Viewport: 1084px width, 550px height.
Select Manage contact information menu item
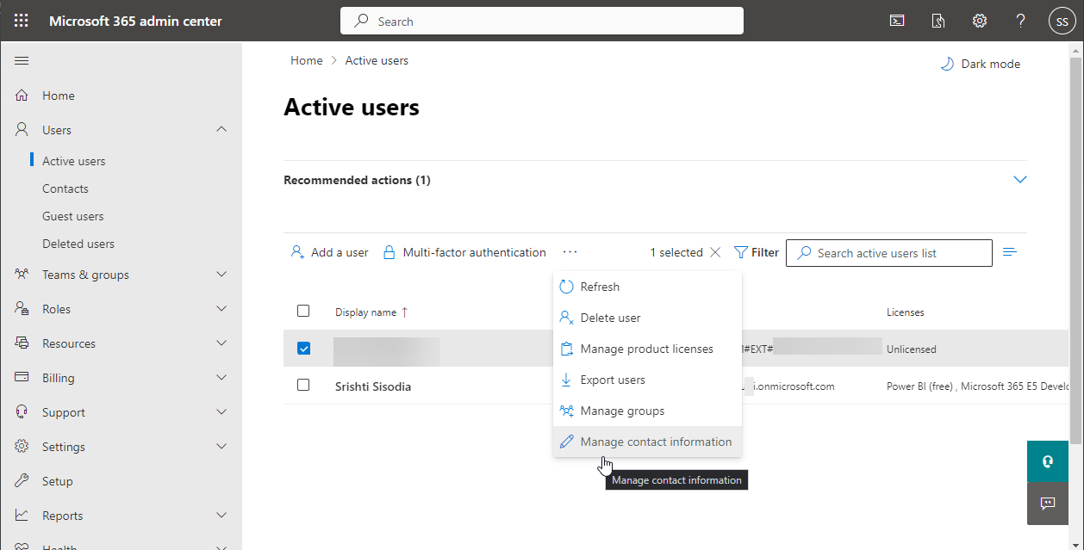(647, 442)
